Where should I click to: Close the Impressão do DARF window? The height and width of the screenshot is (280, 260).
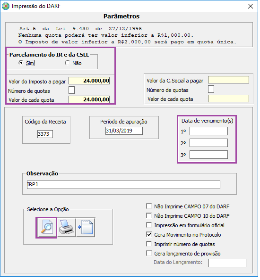251,6
